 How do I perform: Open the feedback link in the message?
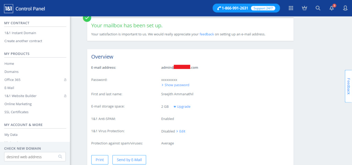pos(207,34)
